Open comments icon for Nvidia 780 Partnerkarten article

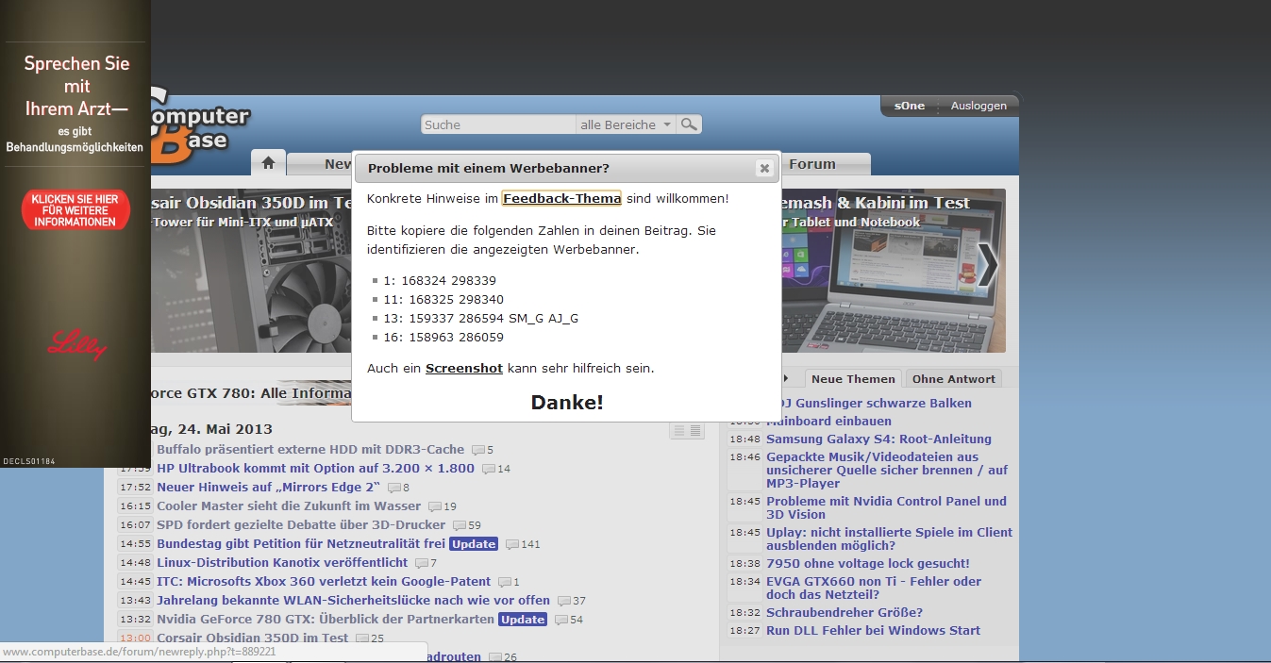pyautogui.click(x=561, y=620)
